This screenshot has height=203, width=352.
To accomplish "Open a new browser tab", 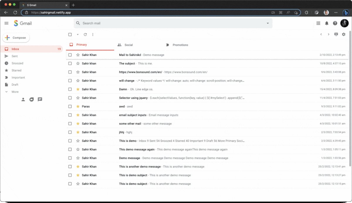I will pos(73,5).
